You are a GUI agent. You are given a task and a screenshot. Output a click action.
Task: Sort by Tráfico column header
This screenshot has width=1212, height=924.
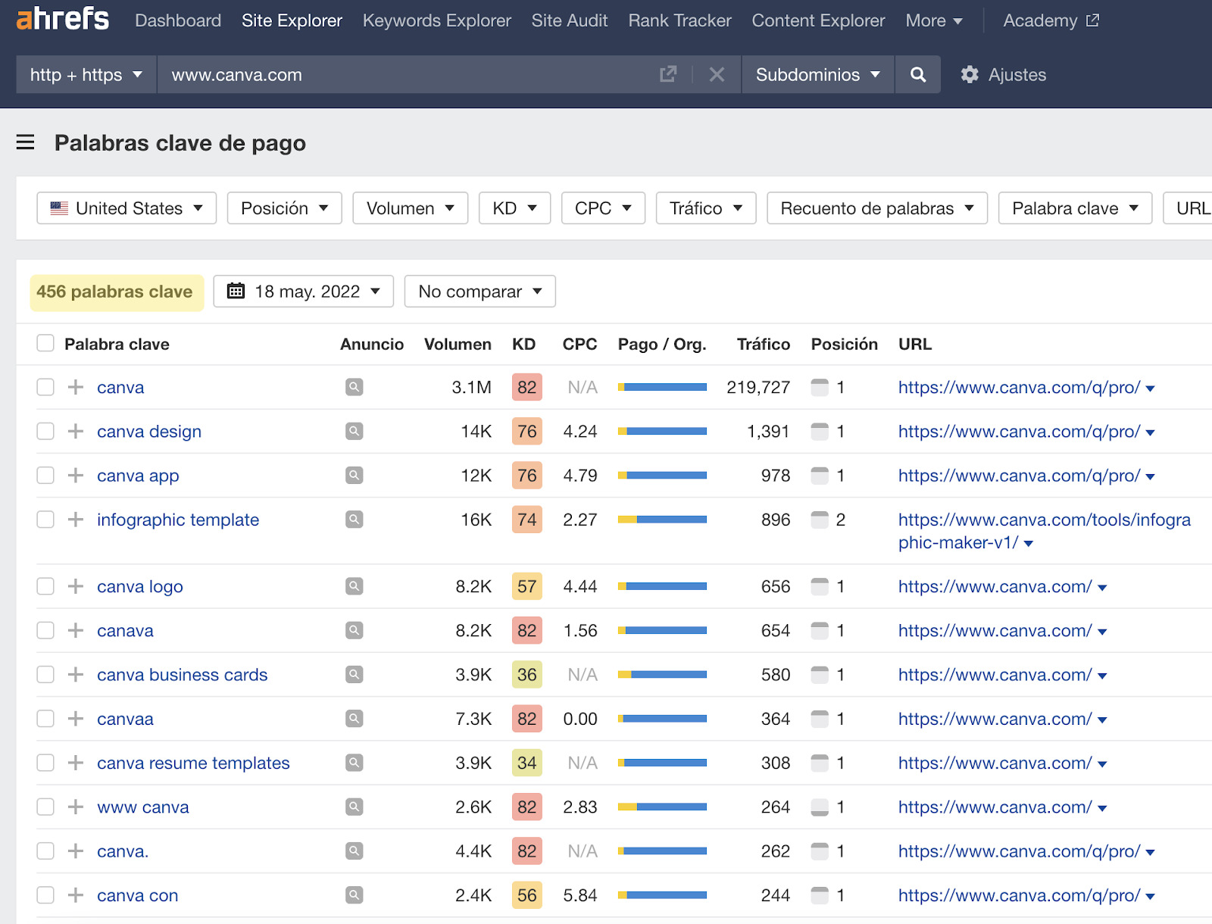(764, 344)
